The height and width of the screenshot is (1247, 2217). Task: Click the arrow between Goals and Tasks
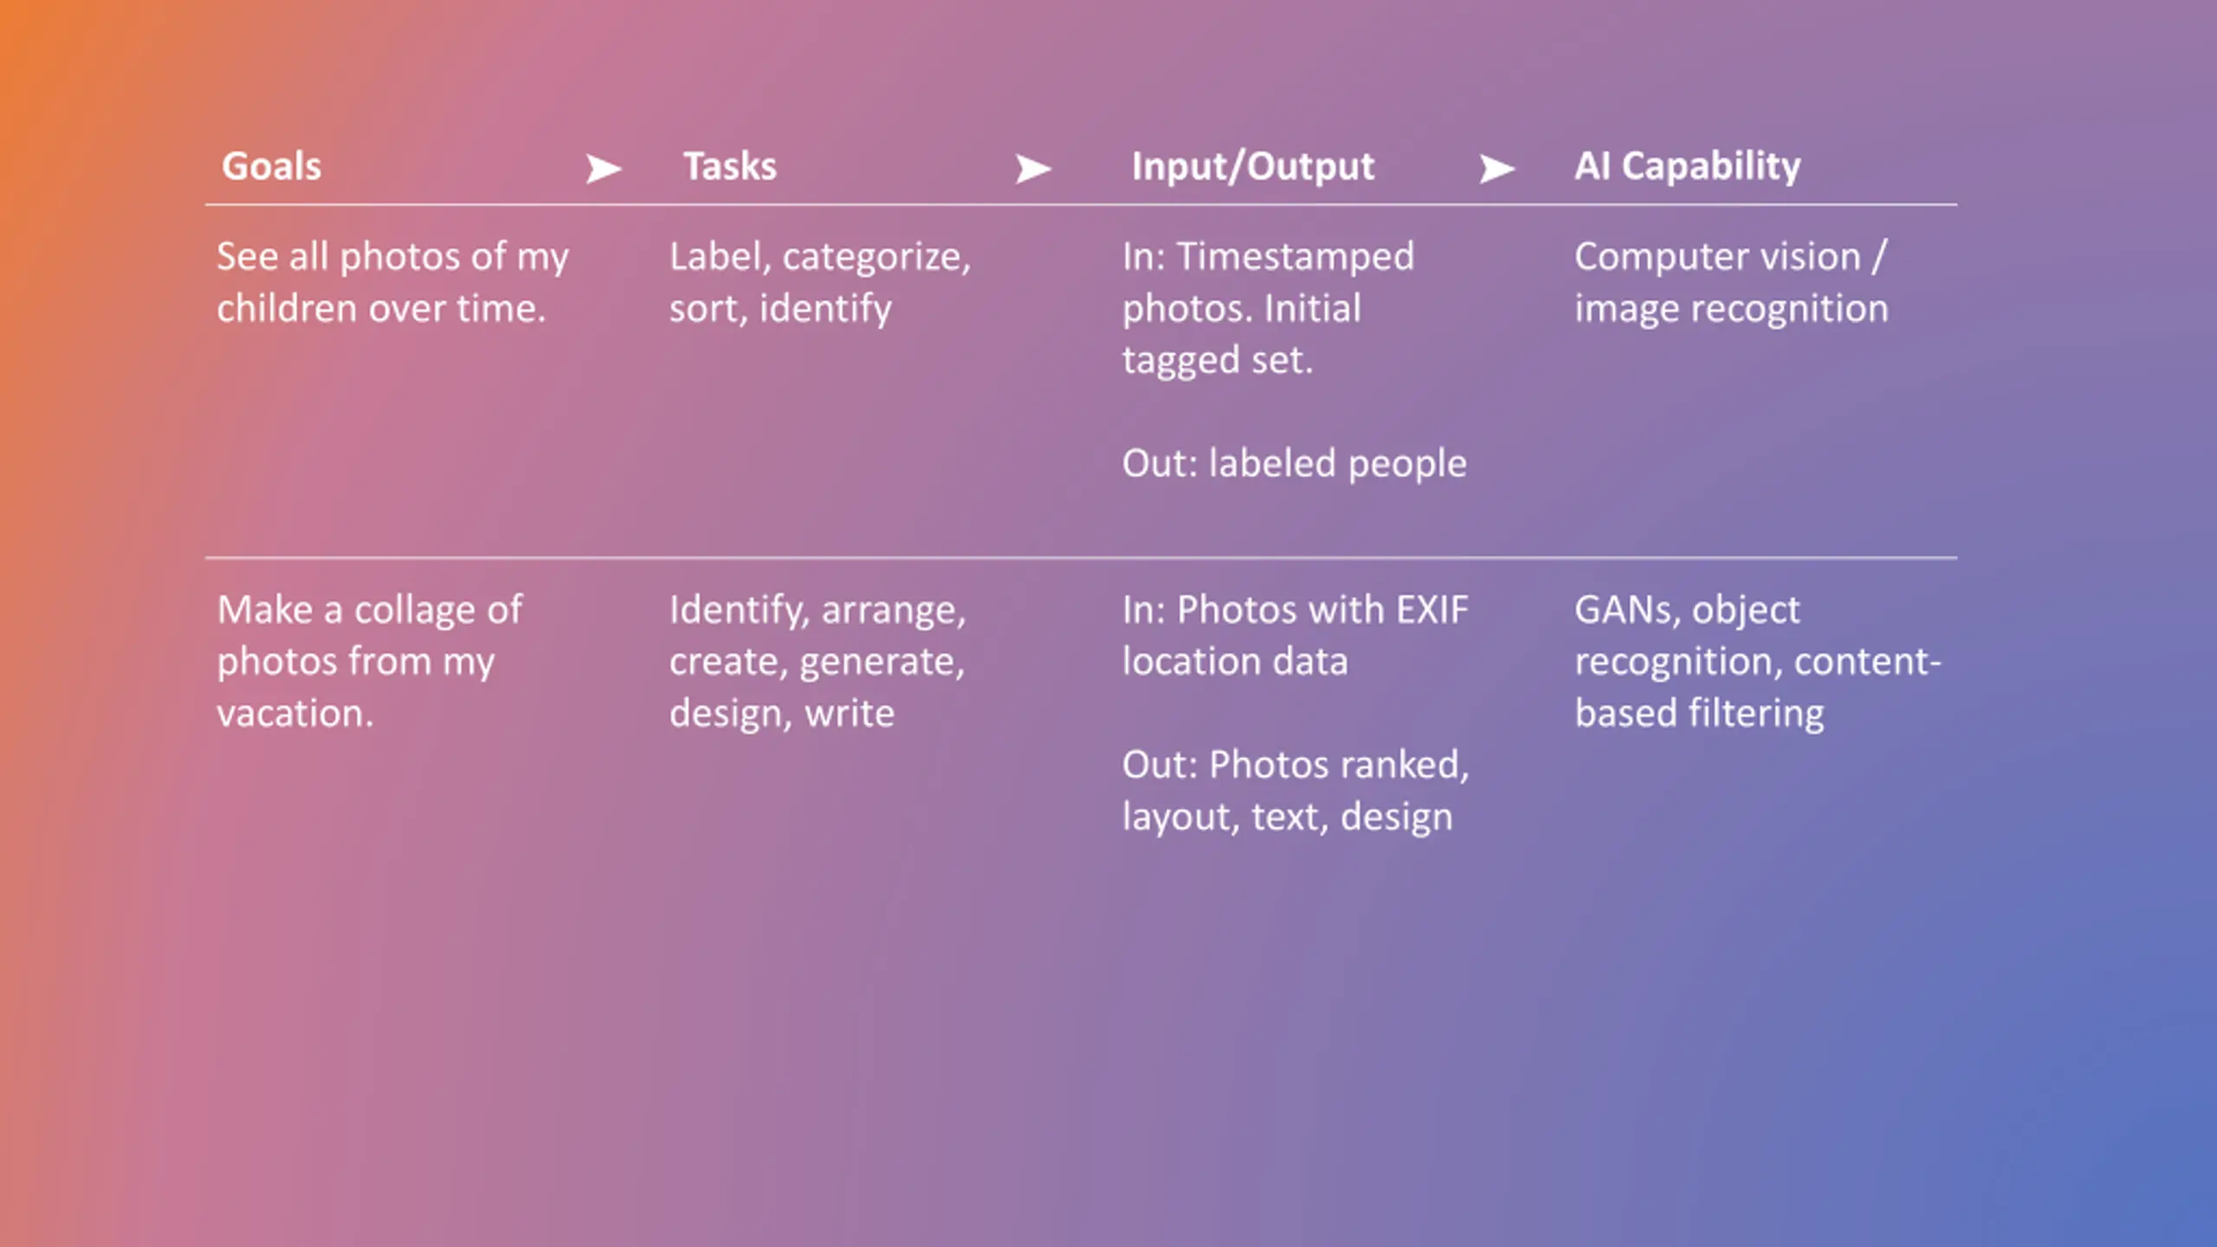pos(604,168)
